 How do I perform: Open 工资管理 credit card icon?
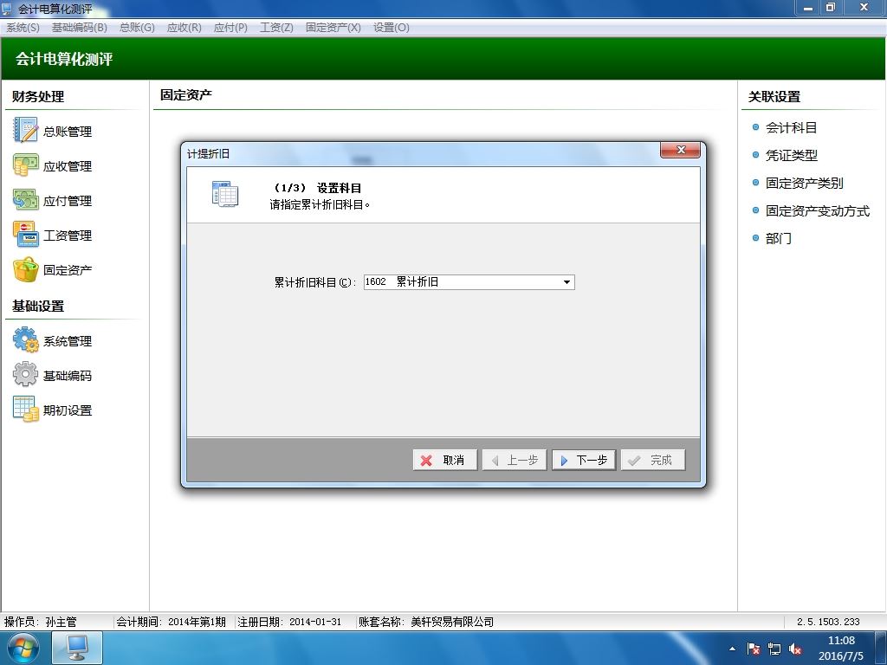coord(25,235)
